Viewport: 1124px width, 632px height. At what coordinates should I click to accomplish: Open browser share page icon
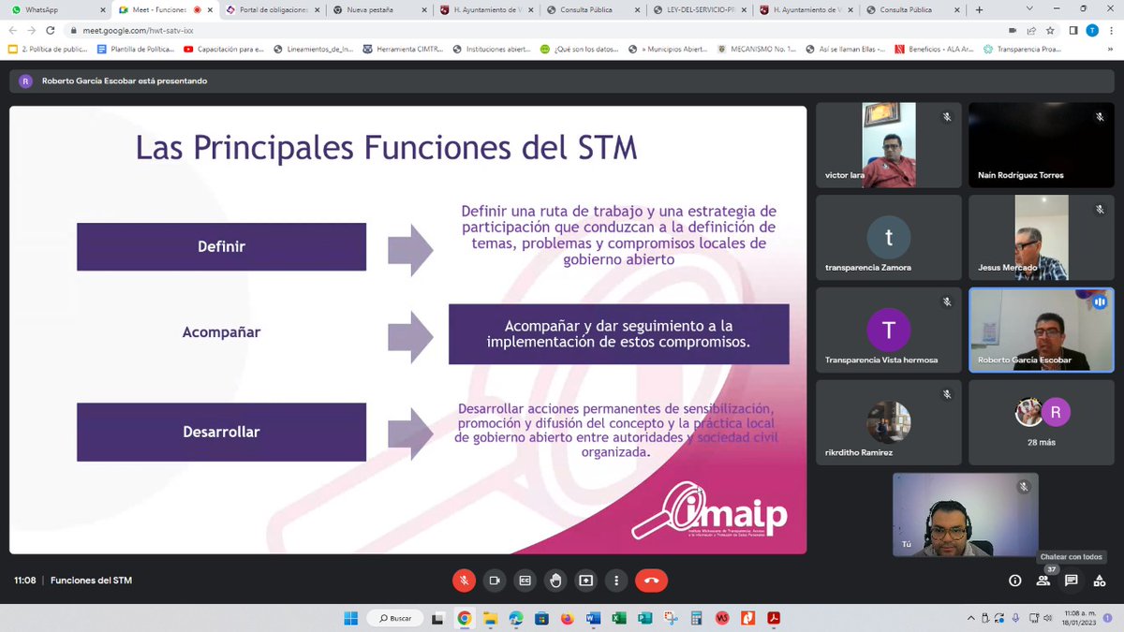pyautogui.click(x=1031, y=30)
